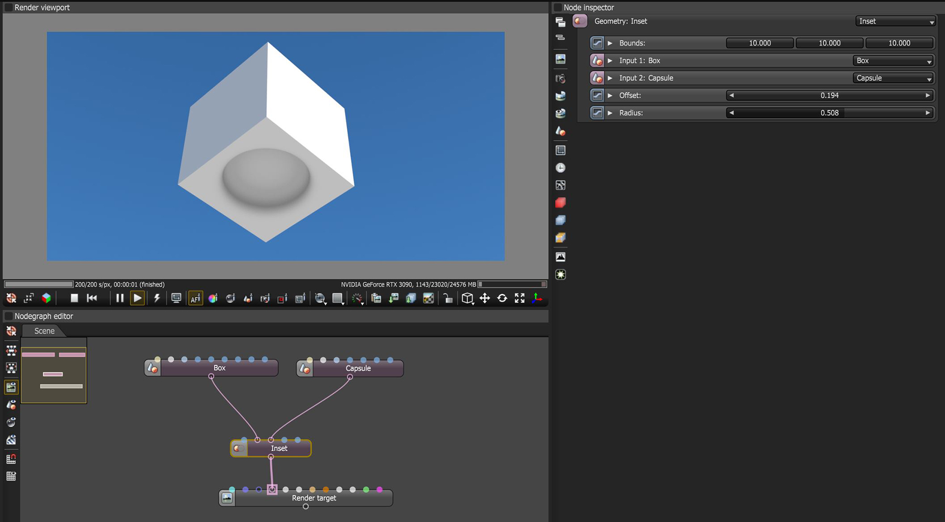
Task: Select the Render target node
Action: (x=306, y=498)
